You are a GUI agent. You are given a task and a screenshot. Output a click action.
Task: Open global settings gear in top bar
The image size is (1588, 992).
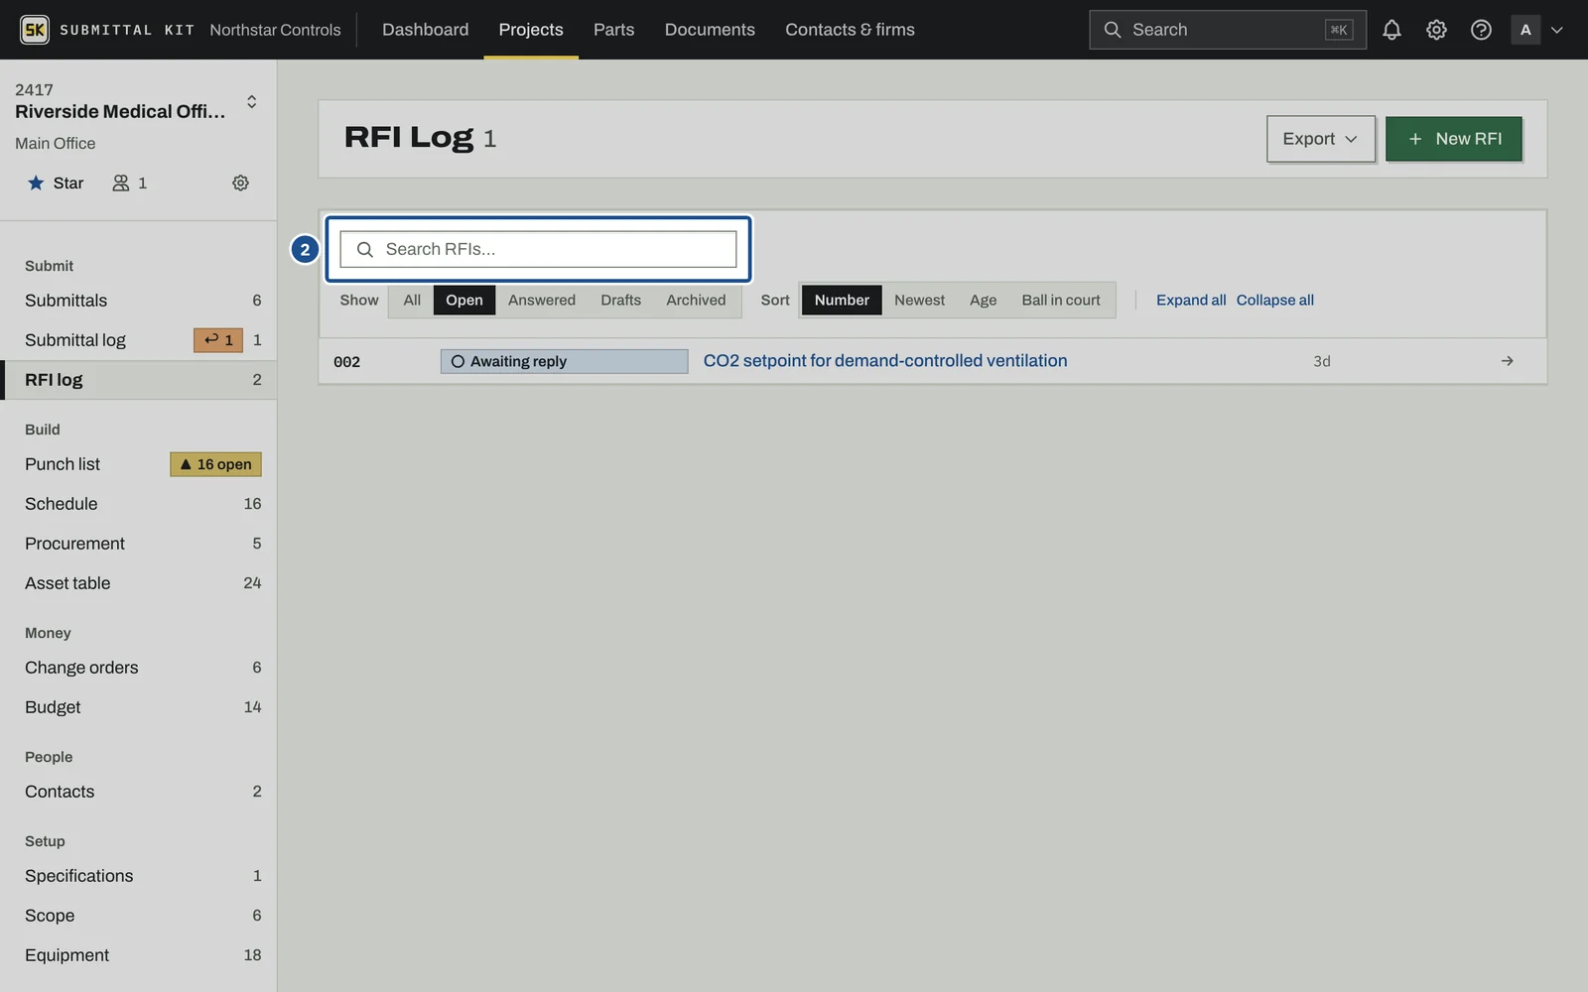(x=1436, y=30)
